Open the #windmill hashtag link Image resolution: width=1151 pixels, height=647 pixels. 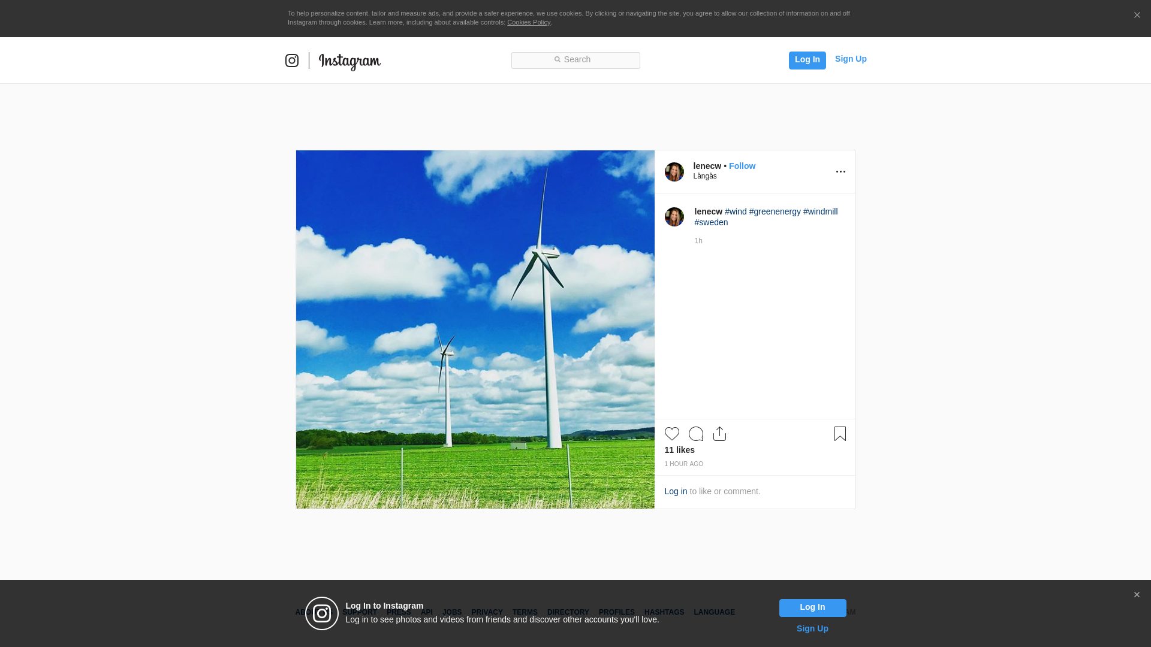pyautogui.click(x=820, y=211)
